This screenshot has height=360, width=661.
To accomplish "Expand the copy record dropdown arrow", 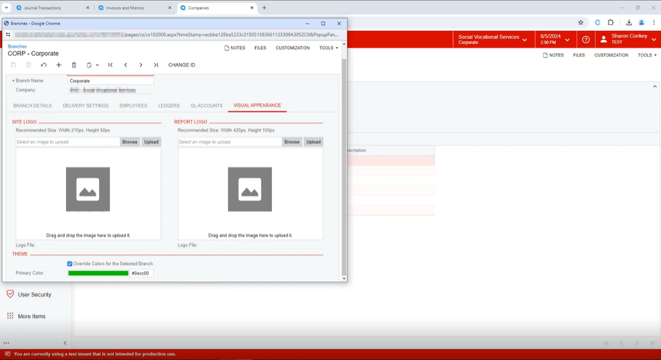I will (97, 65).
